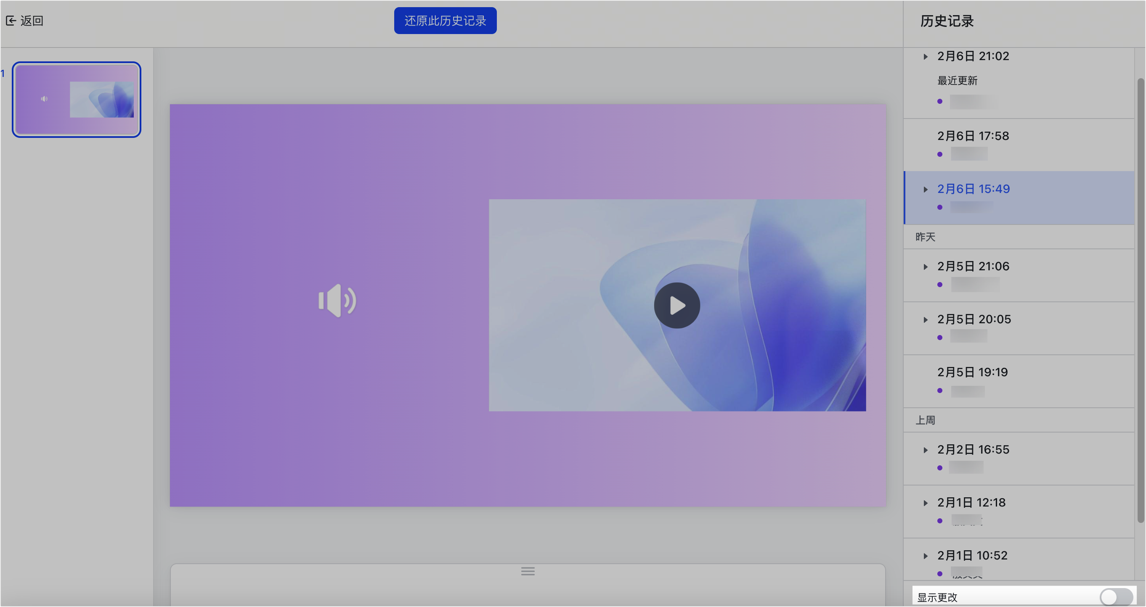Click the audio speaker icon on the slide
The height and width of the screenshot is (607, 1146).
point(337,301)
